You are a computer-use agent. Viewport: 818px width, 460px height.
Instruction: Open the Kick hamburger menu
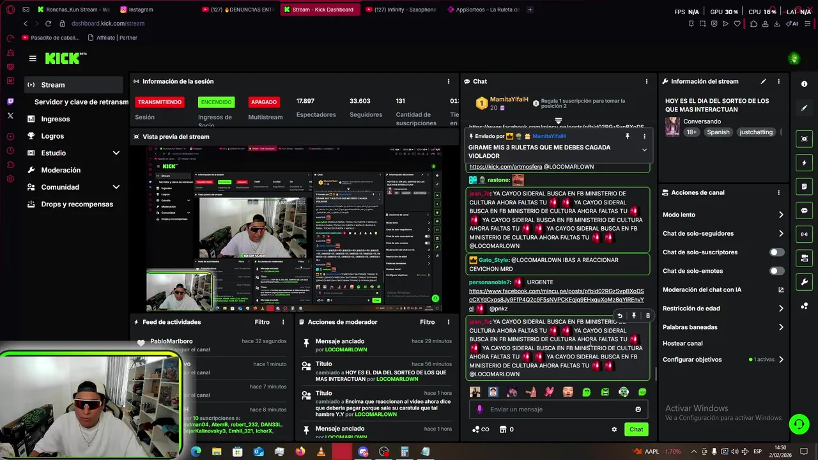33,58
